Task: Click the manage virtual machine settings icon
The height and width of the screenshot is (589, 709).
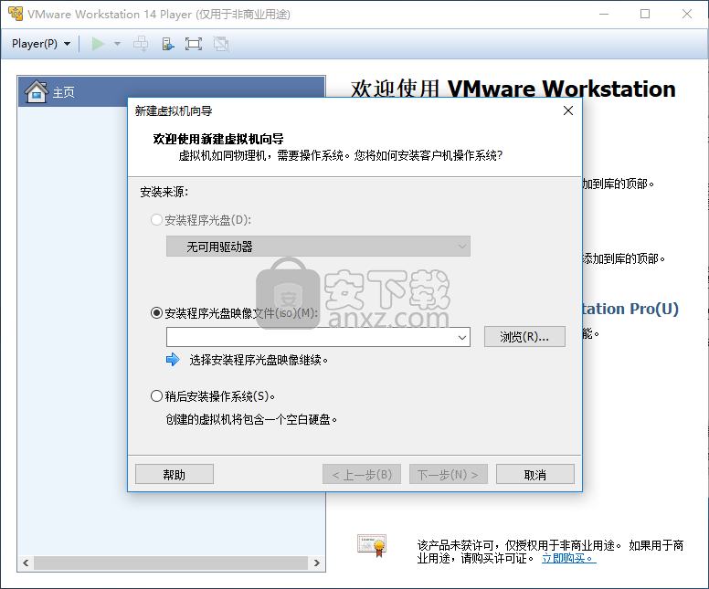Action: click(167, 44)
